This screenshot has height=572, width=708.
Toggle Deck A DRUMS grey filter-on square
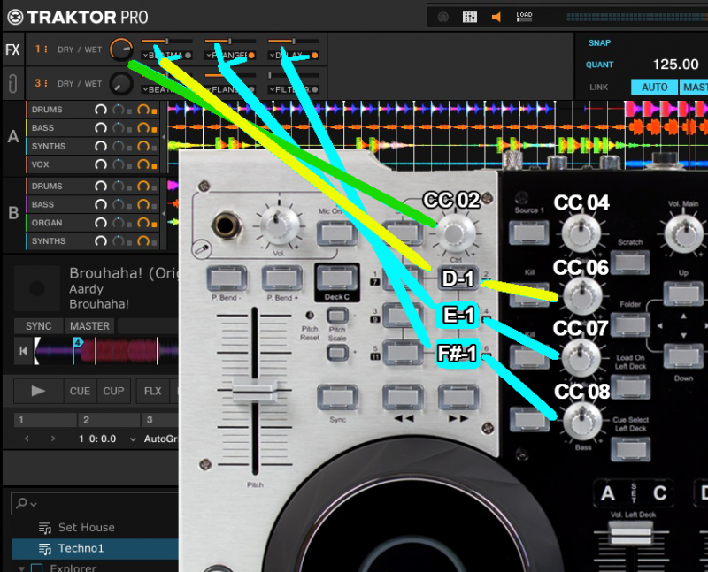pyautogui.click(x=129, y=111)
